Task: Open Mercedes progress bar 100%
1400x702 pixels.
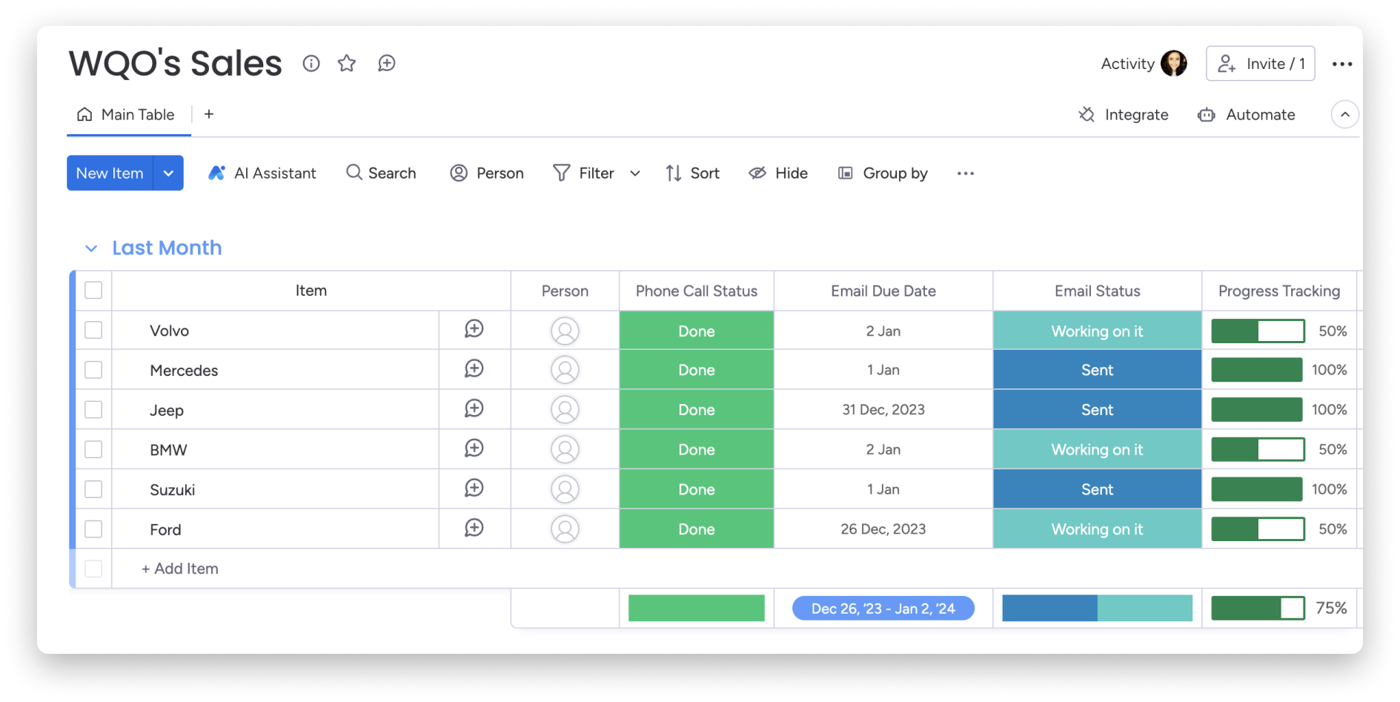Action: click(1257, 370)
